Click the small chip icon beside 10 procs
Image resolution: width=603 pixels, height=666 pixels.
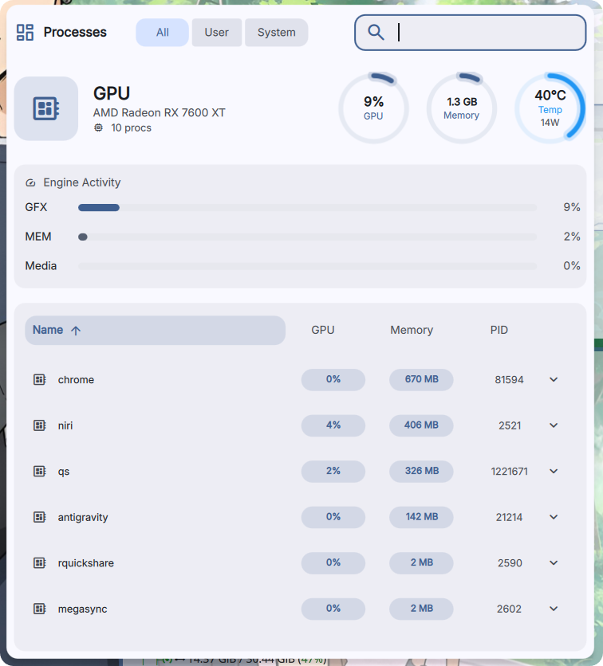98,127
